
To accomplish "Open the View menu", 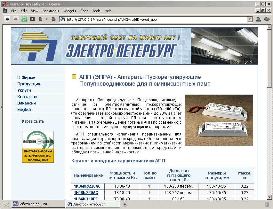I will tap(35, 11).
